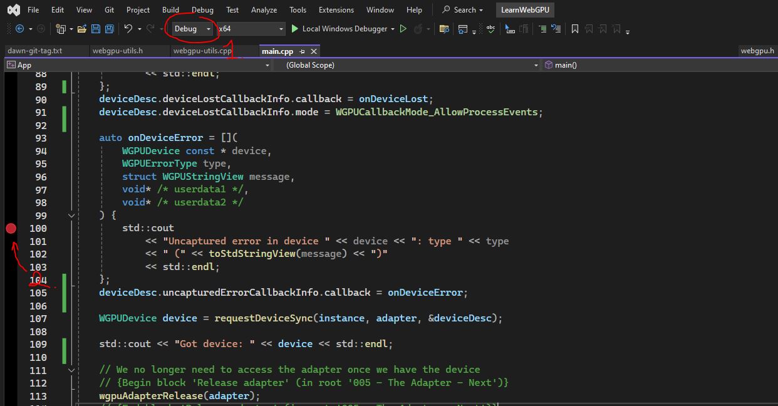Click the Save All icon
The image size is (778, 406).
pos(109,29)
